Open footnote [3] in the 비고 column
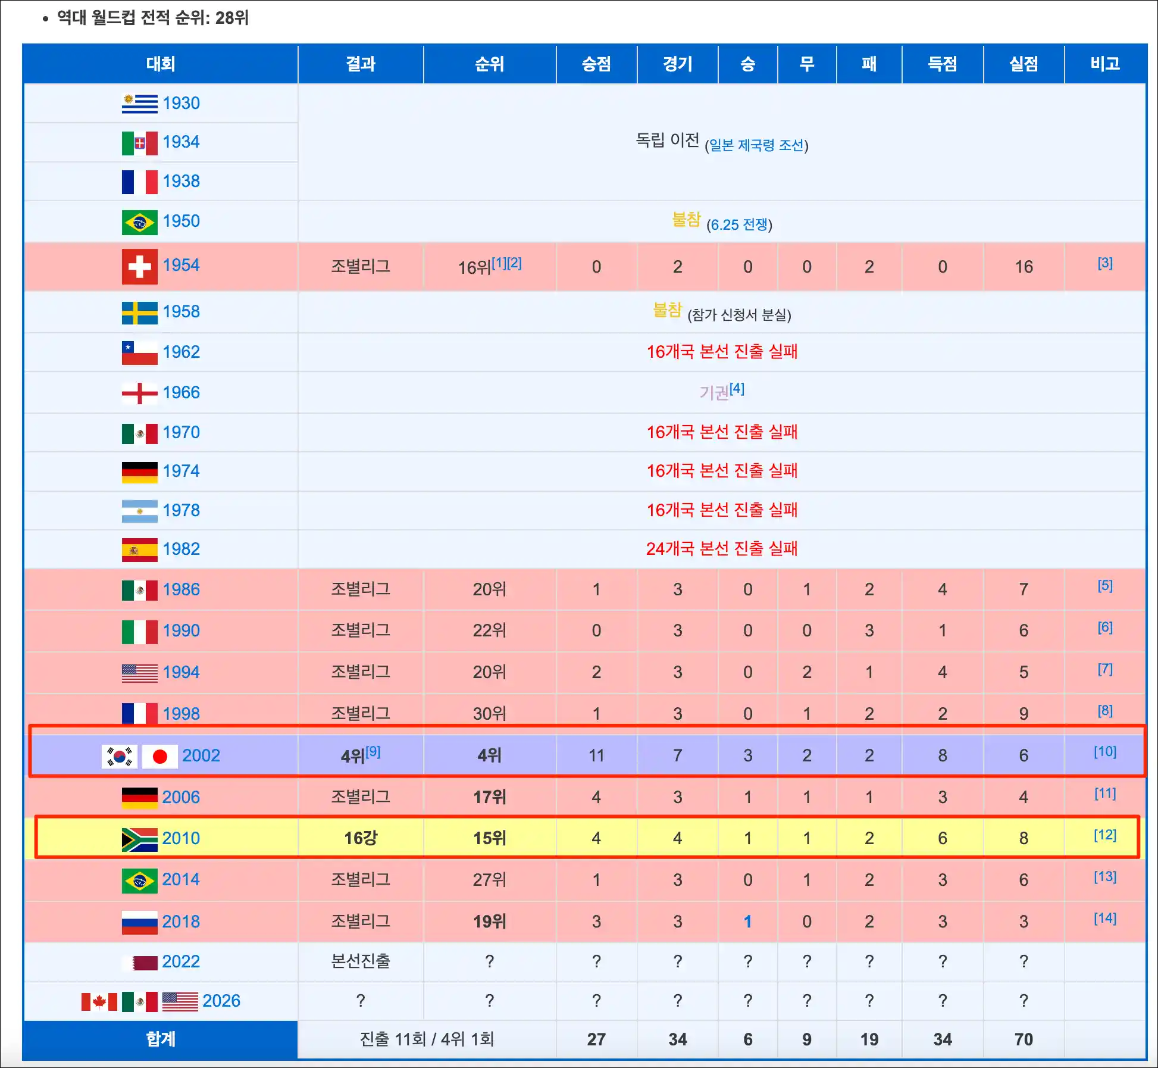Screen dimensions: 1158x1068 tap(1105, 263)
